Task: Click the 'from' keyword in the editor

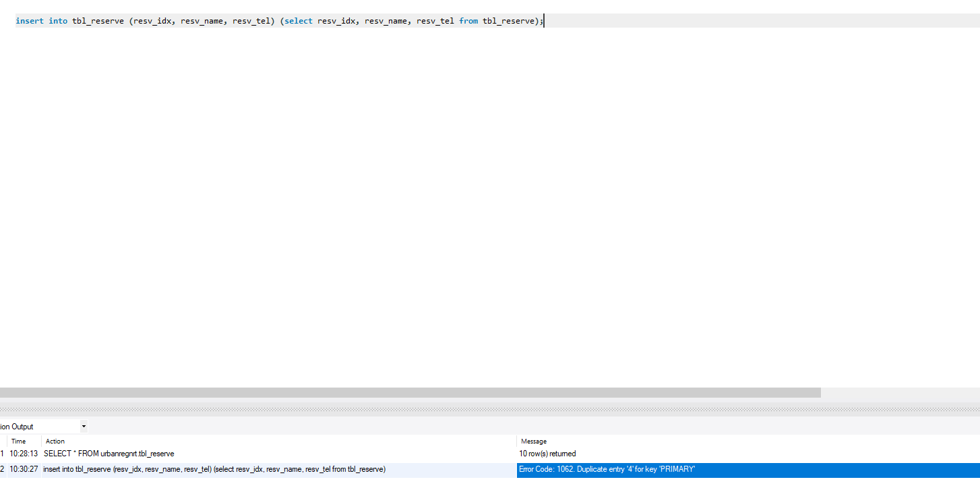Action: (468, 21)
